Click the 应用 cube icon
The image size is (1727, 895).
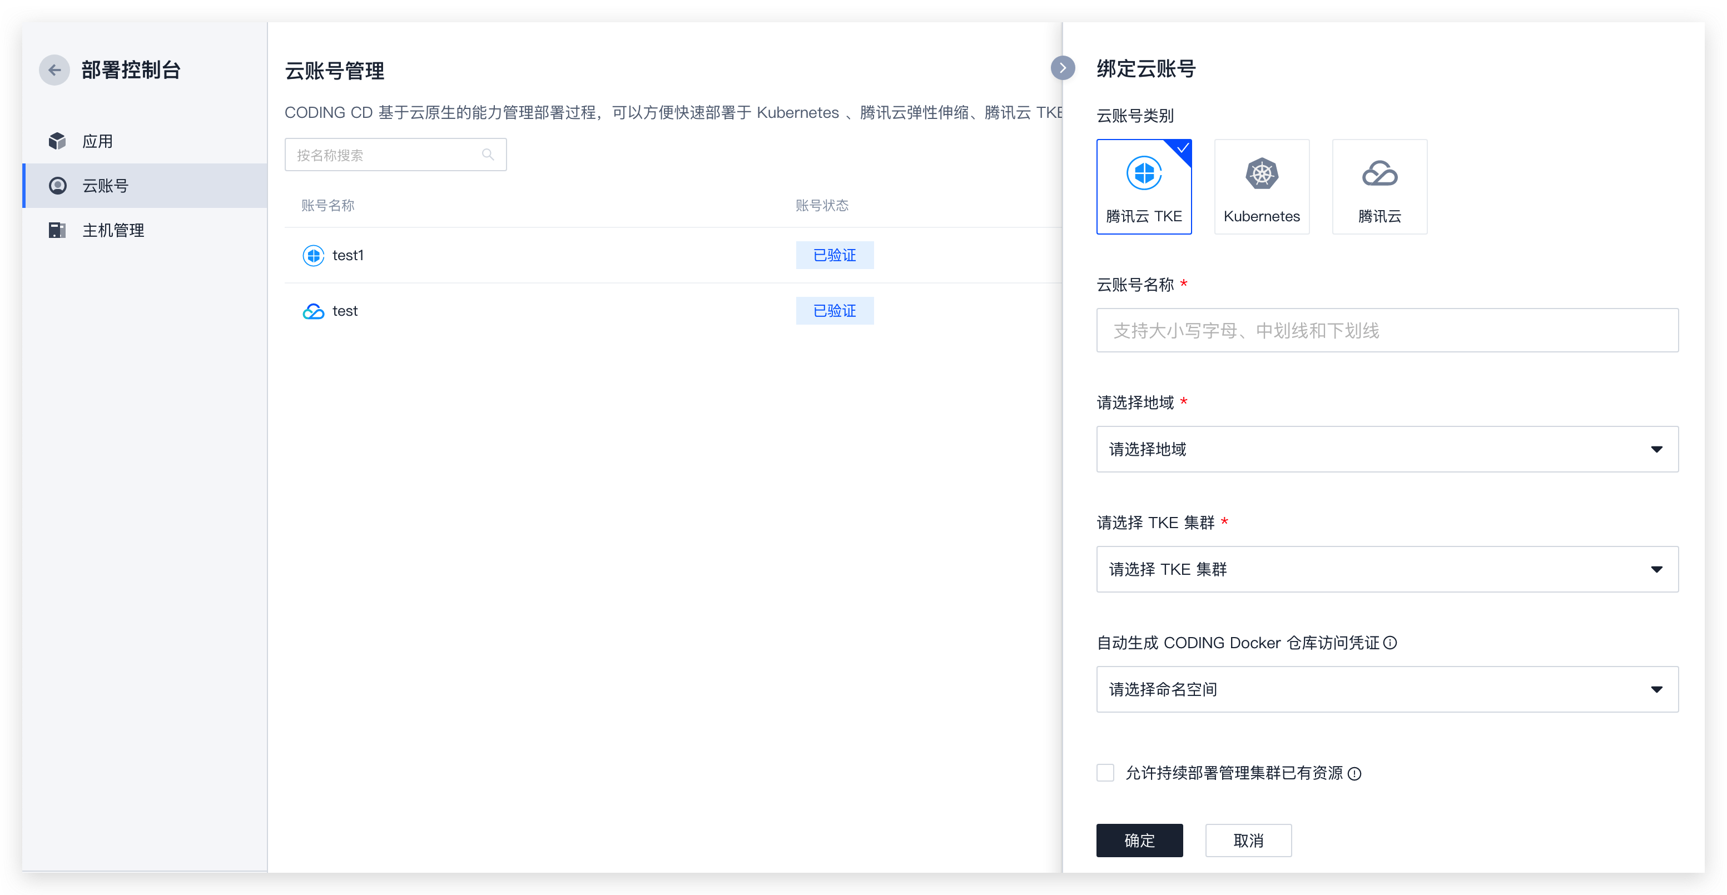(58, 141)
